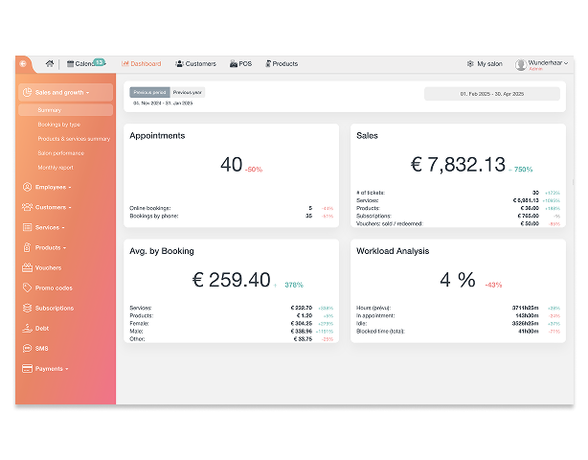This screenshot has height=460, width=588.
Task: Click the Avg. by Booking value € 259.40
Action: click(231, 280)
